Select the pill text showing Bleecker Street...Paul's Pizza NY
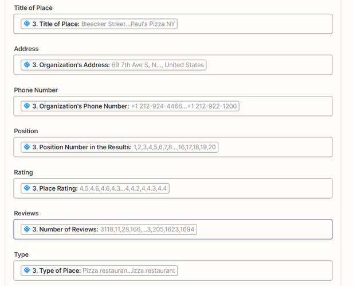 point(130,24)
